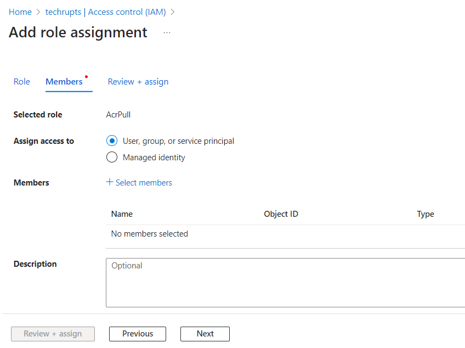
Task: Click the Review + assign button
Action: 53,334
